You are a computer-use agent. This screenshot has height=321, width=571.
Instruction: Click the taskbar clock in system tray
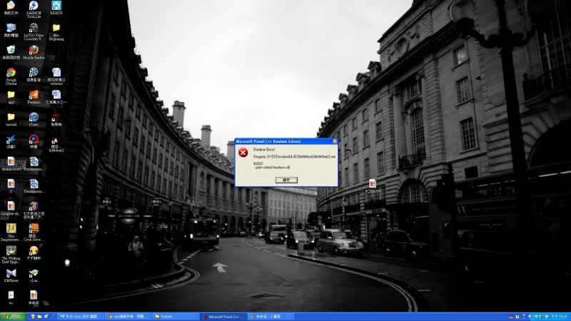tap(559, 317)
